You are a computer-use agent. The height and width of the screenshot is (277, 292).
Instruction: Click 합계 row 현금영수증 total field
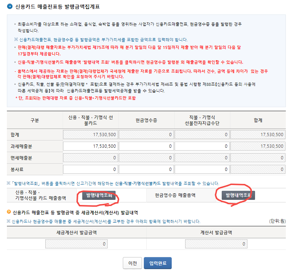146,135
